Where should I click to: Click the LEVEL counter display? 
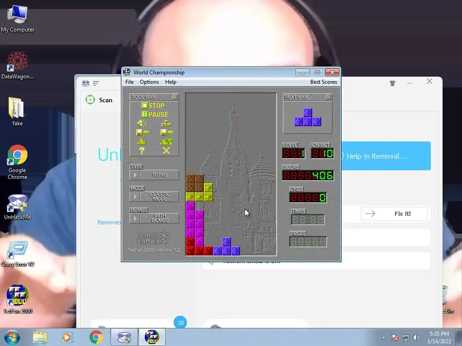pyautogui.click(x=293, y=153)
